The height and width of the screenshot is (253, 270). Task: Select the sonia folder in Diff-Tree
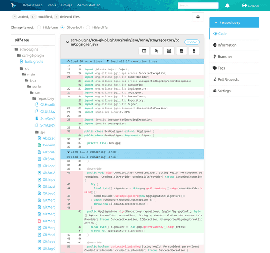[34, 86]
